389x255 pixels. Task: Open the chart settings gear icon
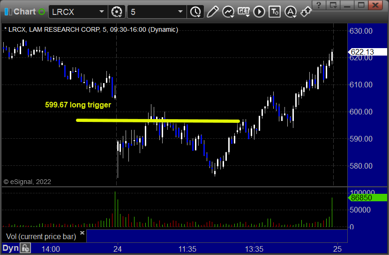(x=116, y=12)
